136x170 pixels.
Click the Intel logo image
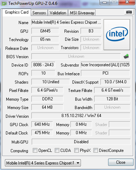point(117,35)
